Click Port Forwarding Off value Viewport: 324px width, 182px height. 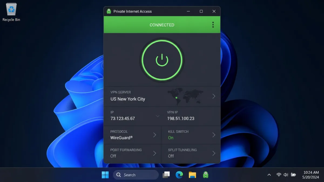(x=113, y=156)
